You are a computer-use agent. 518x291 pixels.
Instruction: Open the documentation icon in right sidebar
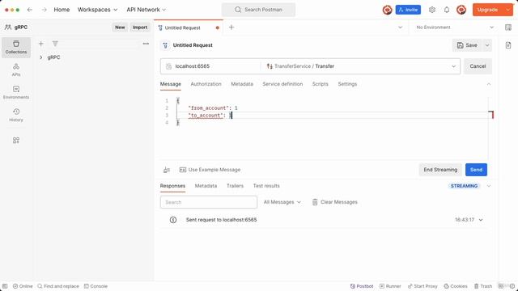(x=508, y=45)
